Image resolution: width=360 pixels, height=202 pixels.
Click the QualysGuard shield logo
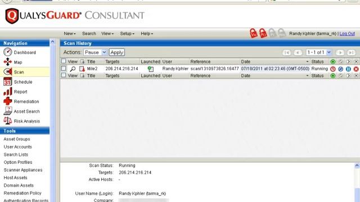coord(12,16)
